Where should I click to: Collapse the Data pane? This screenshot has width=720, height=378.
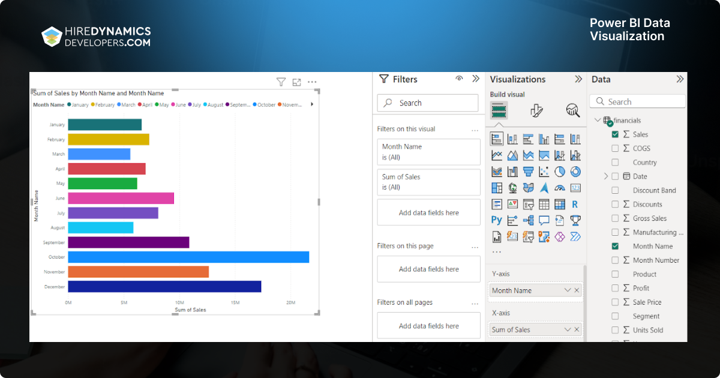(680, 79)
